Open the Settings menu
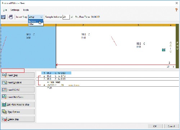Screen dimensions: 180x130 click(x=15, y=10)
